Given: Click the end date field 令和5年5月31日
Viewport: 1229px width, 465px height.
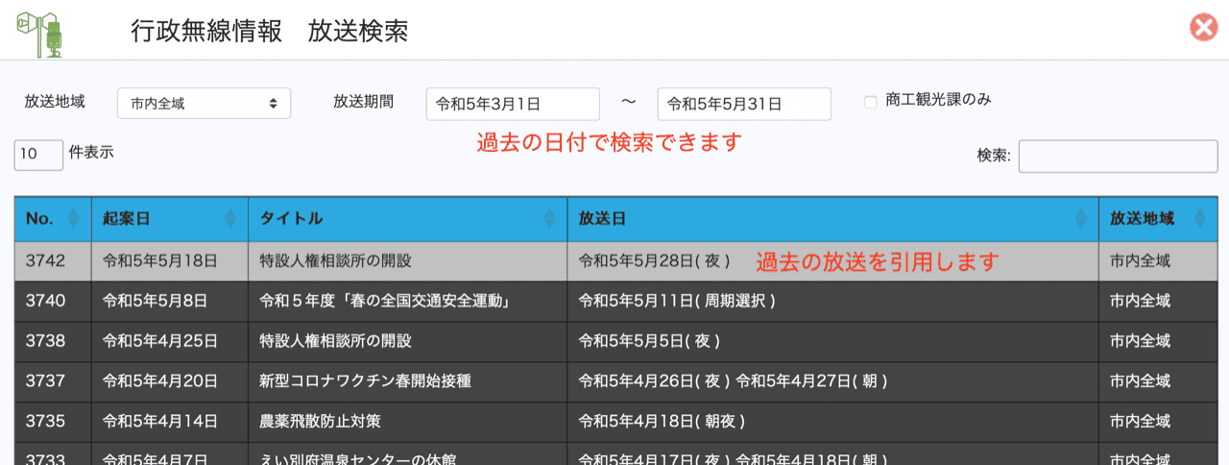Looking at the screenshot, I should coord(744,104).
